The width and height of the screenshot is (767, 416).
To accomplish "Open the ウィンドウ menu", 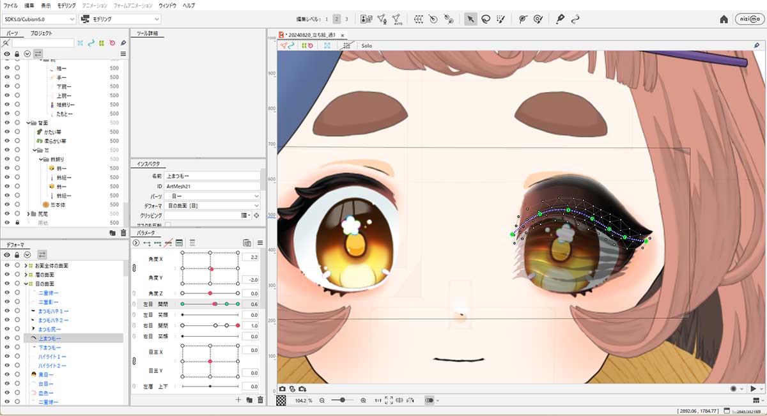I will 166,5.
